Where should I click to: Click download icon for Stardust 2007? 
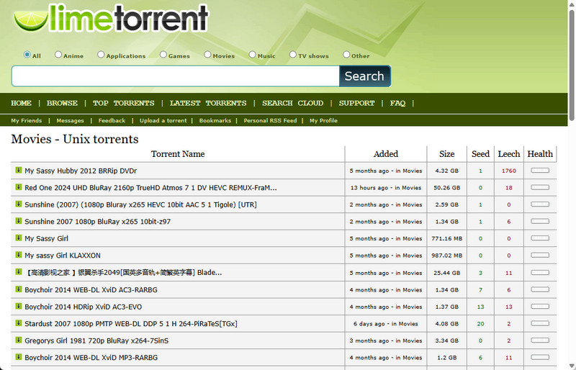pos(19,323)
